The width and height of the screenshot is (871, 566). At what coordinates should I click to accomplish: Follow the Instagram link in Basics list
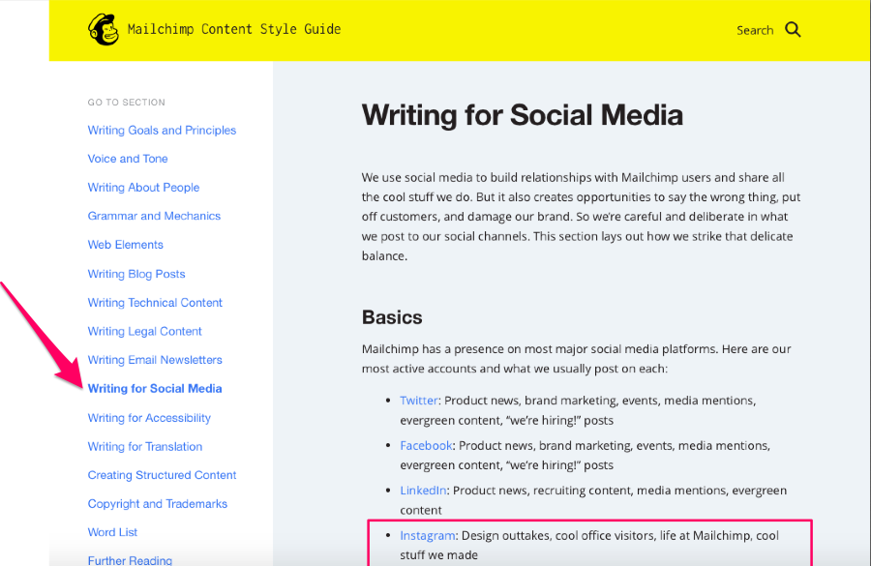click(x=428, y=535)
